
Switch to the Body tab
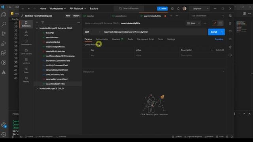pos(130,39)
